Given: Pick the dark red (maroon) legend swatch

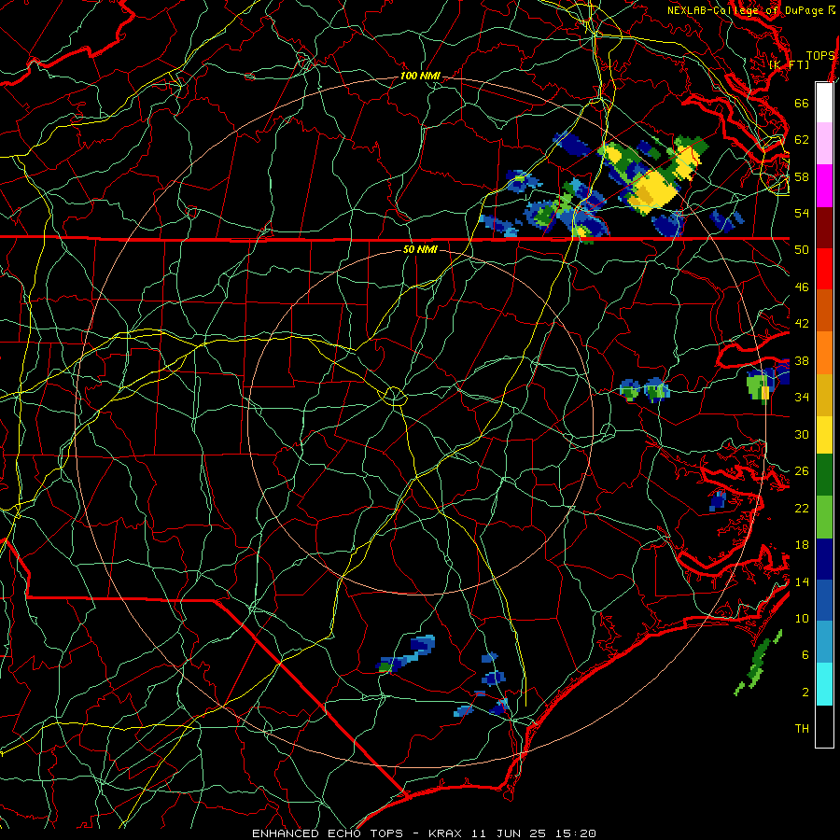Looking at the screenshot, I should 824,227.
